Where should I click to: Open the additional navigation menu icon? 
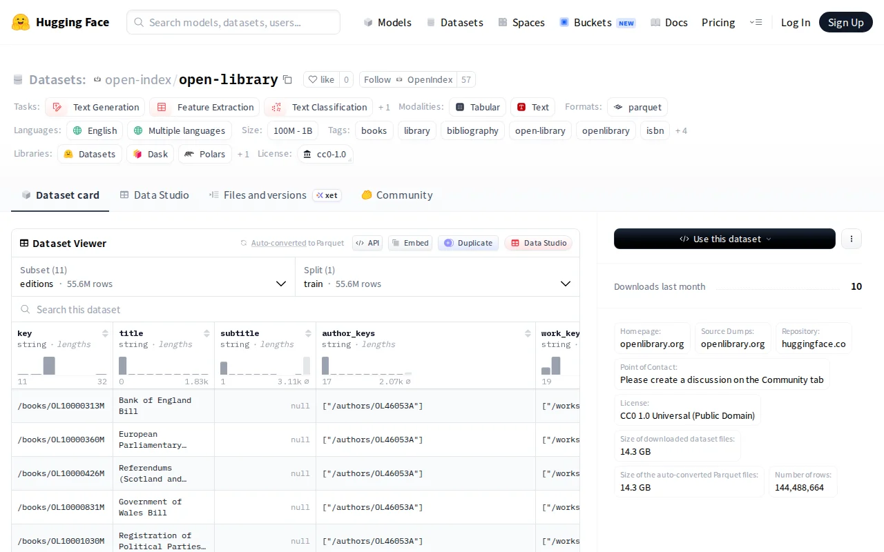[x=756, y=22]
